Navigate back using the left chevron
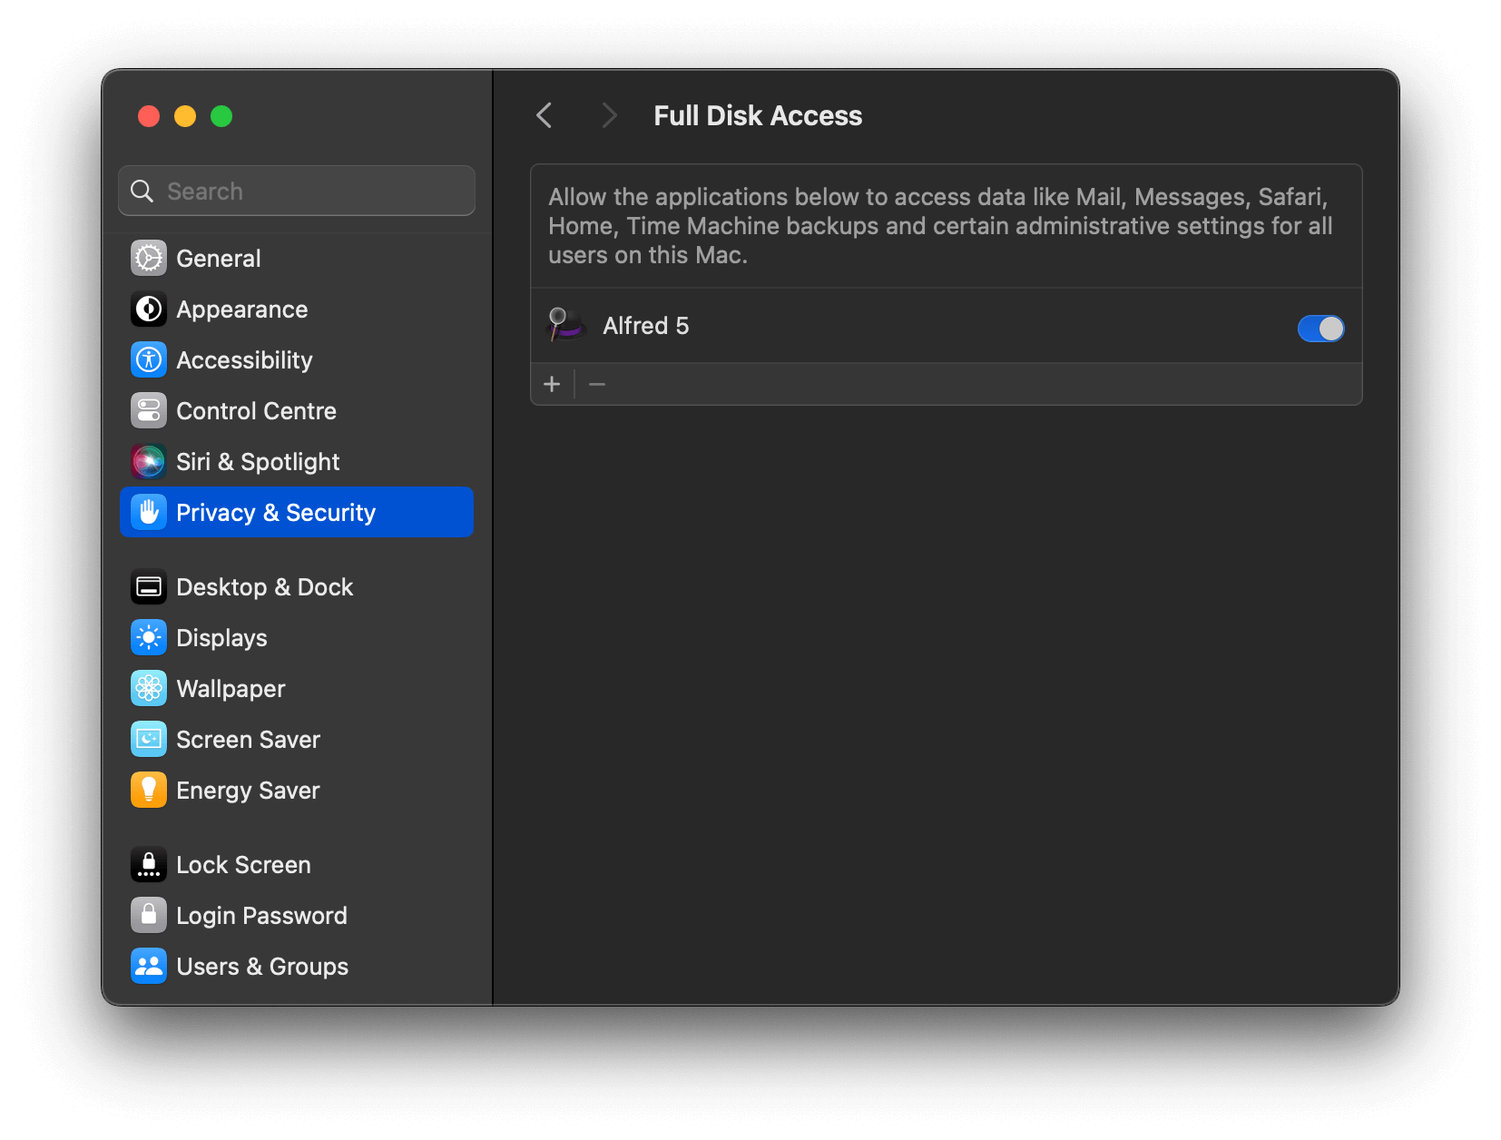Image resolution: width=1501 pixels, height=1140 pixels. pyautogui.click(x=544, y=115)
